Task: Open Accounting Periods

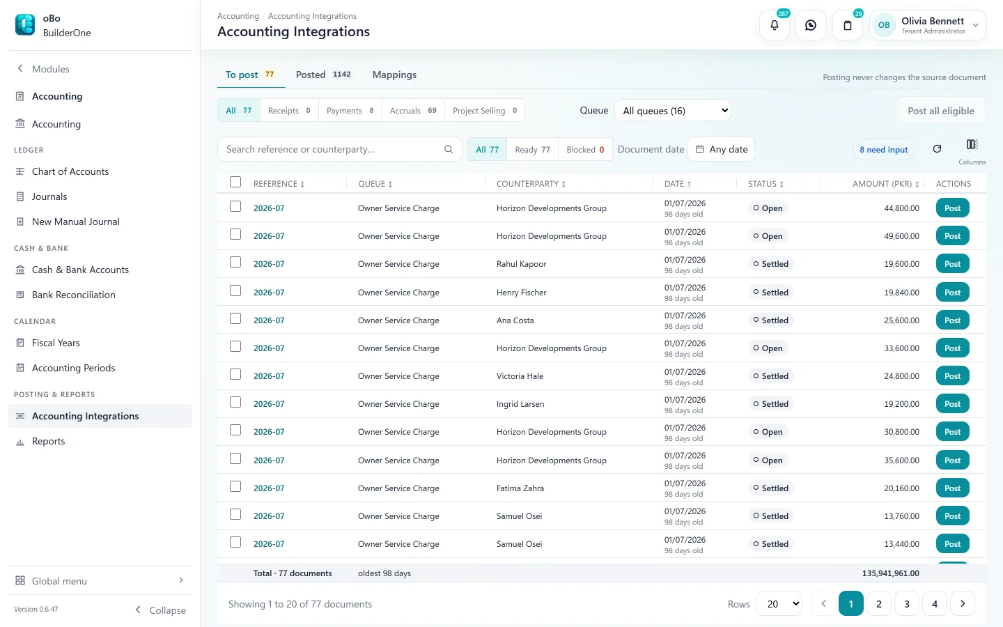Action: point(74,368)
